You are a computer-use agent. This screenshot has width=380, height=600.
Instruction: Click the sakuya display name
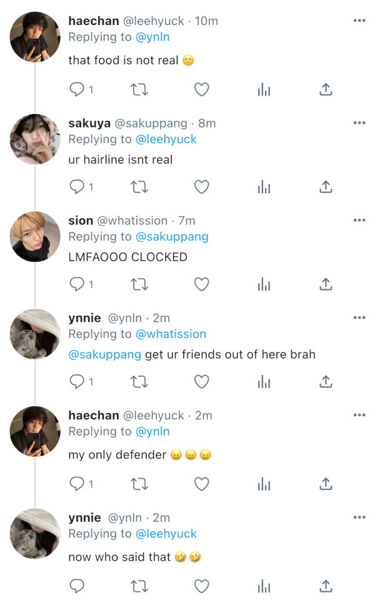click(89, 123)
